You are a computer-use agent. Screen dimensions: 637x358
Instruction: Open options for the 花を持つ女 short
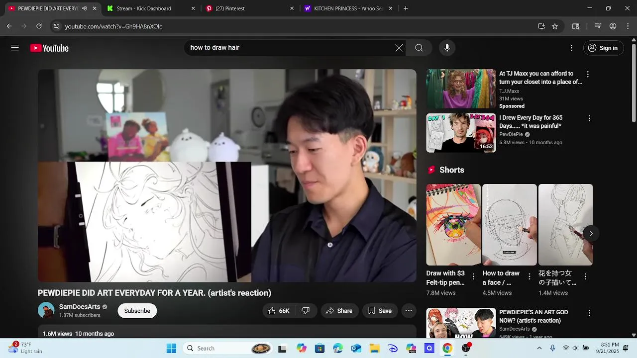[x=585, y=276]
